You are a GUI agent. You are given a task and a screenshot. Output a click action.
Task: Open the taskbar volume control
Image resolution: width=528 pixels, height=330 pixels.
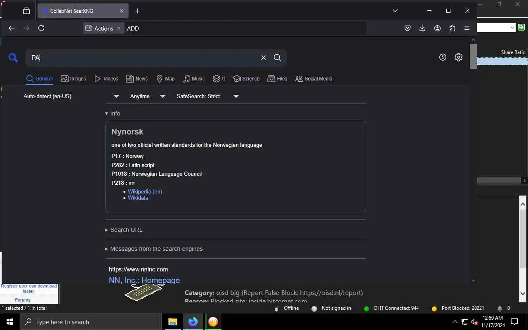tap(475, 322)
